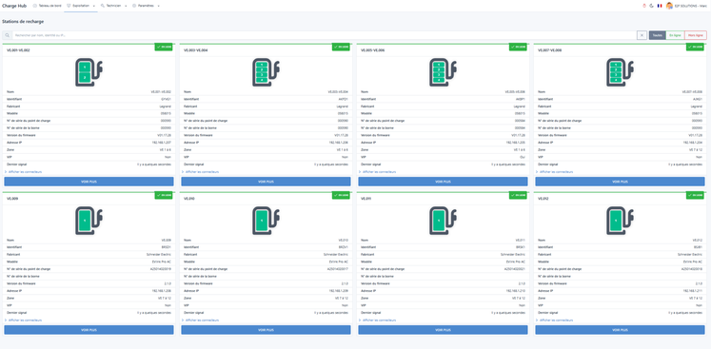Click the Stations de recharge heading

pos(23,21)
